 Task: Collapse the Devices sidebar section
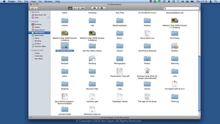pyautogui.click(x=31, y=12)
